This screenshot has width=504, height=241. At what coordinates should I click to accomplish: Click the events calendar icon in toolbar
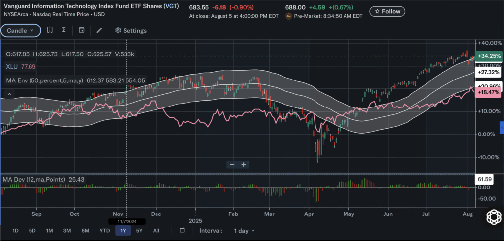pyautogui.click(x=82, y=30)
